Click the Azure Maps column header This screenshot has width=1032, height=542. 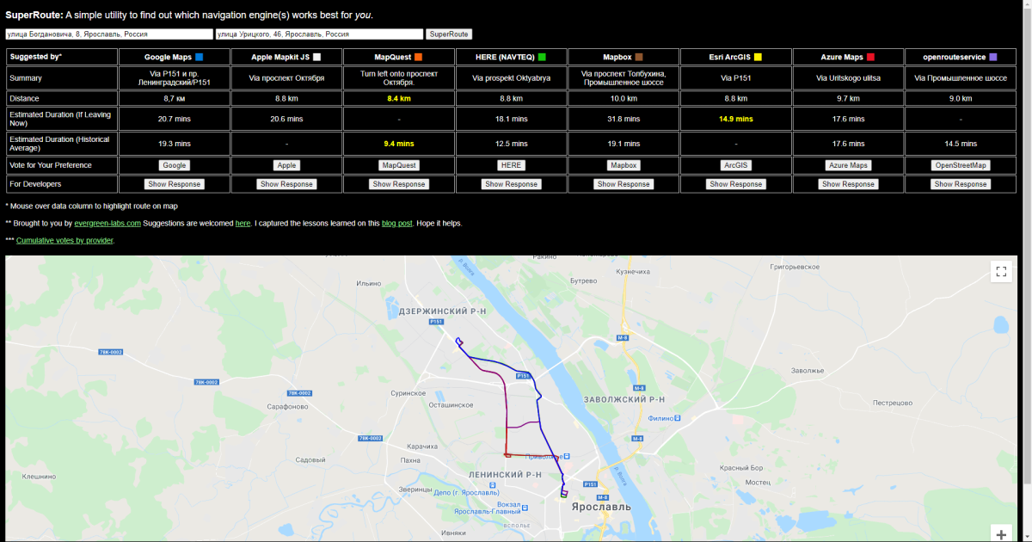(x=848, y=57)
